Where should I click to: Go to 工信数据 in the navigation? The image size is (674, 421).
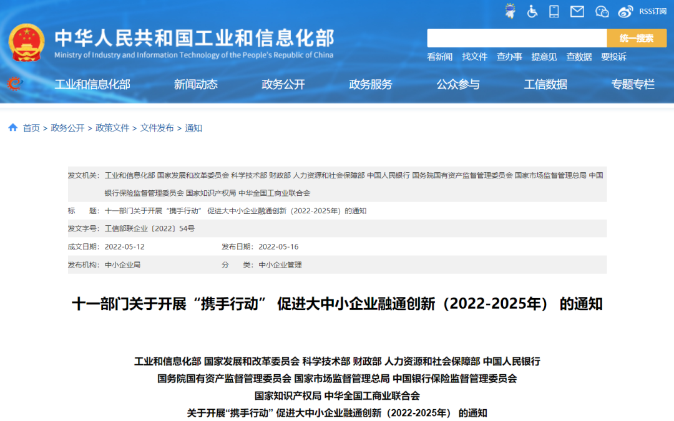pos(545,85)
